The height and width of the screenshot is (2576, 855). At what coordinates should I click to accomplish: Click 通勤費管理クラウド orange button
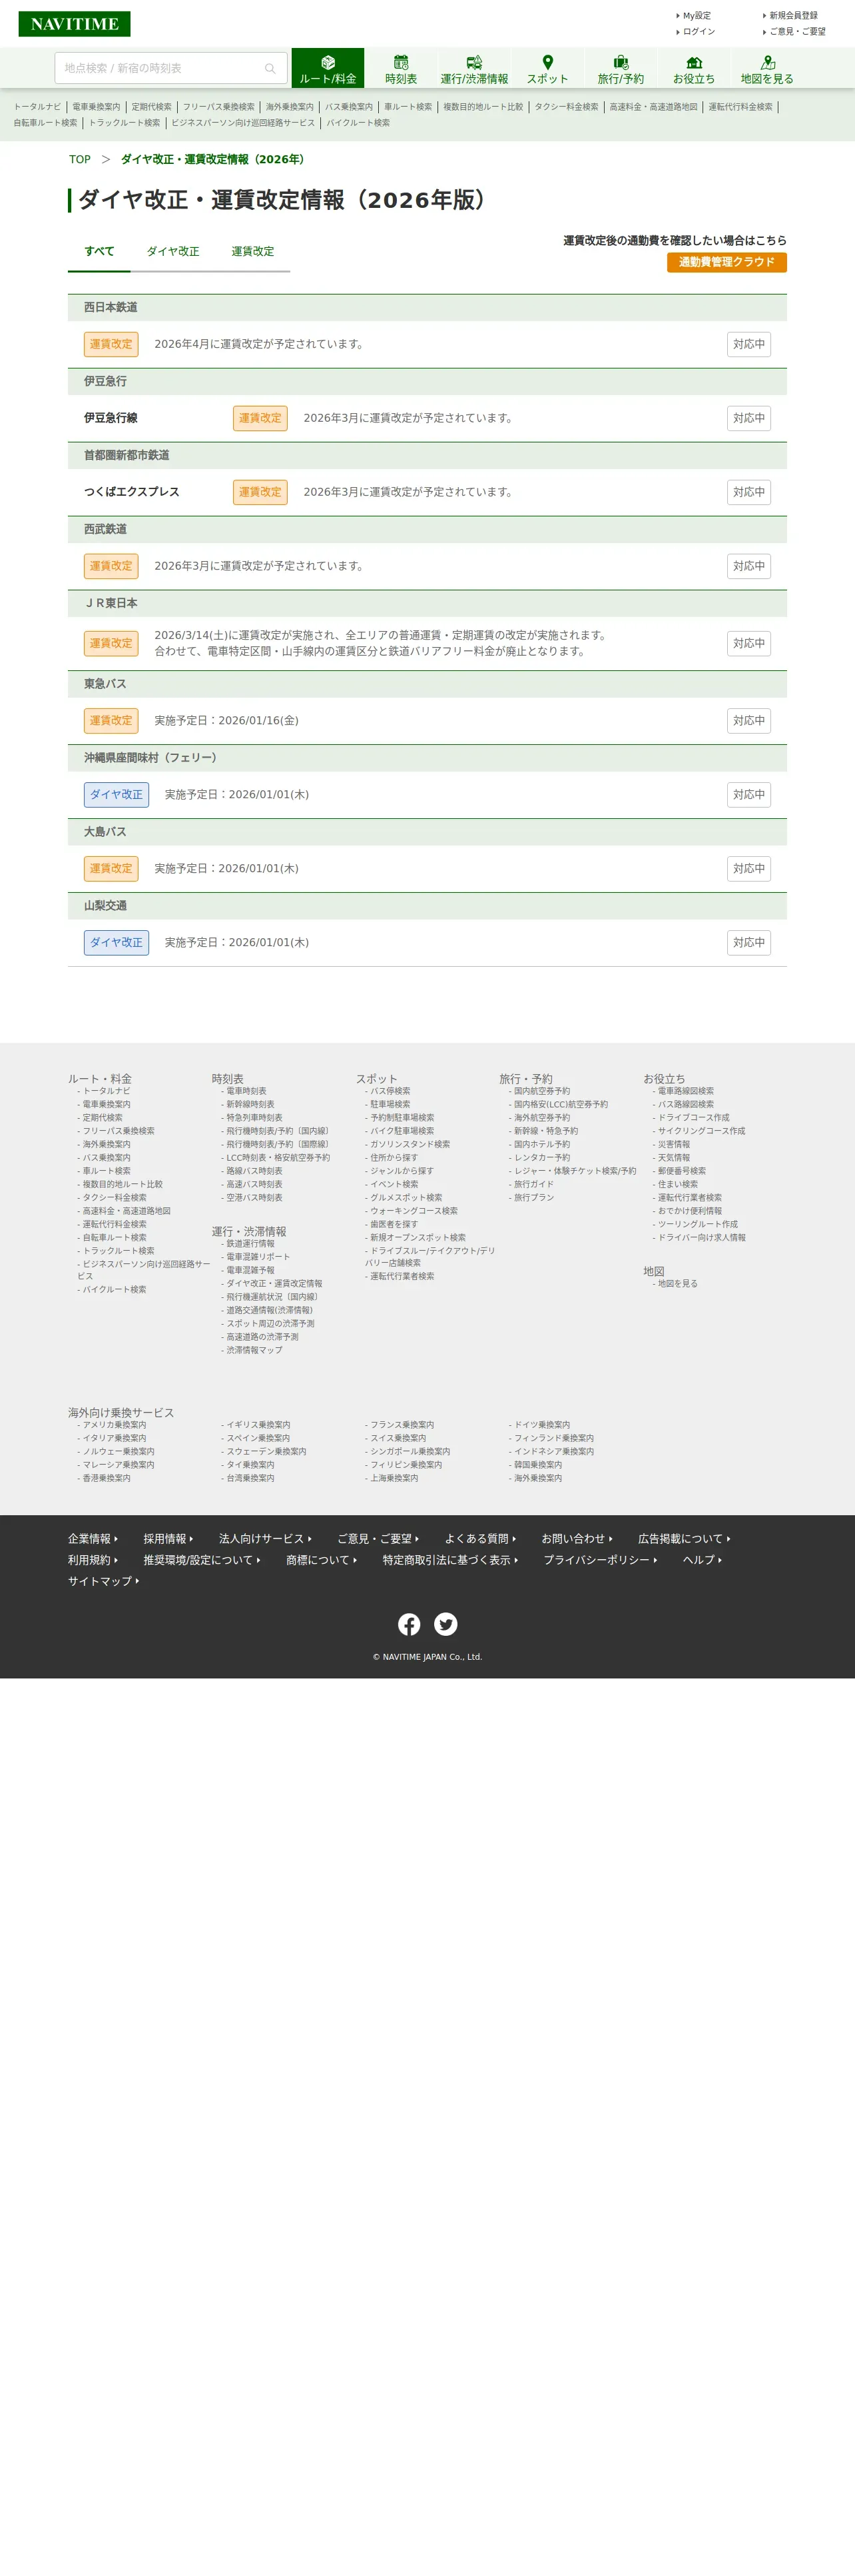pos(726,262)
